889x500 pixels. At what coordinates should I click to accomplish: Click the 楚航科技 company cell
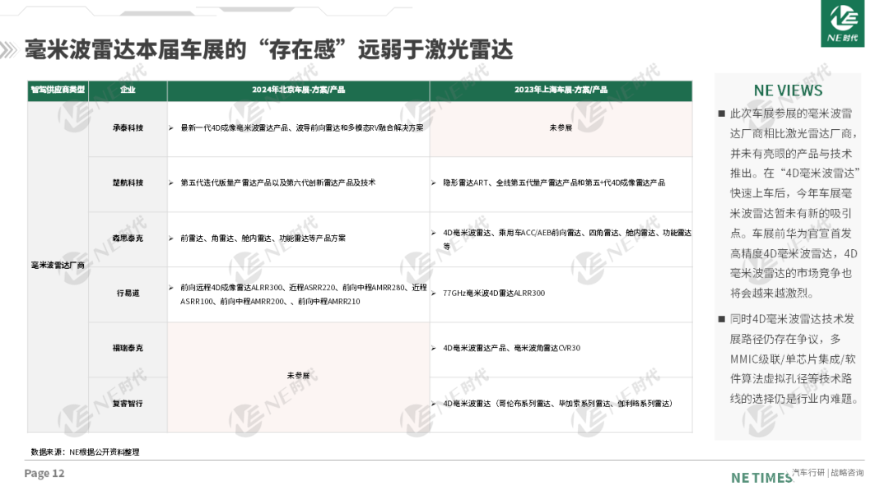[x=128, y=183]
